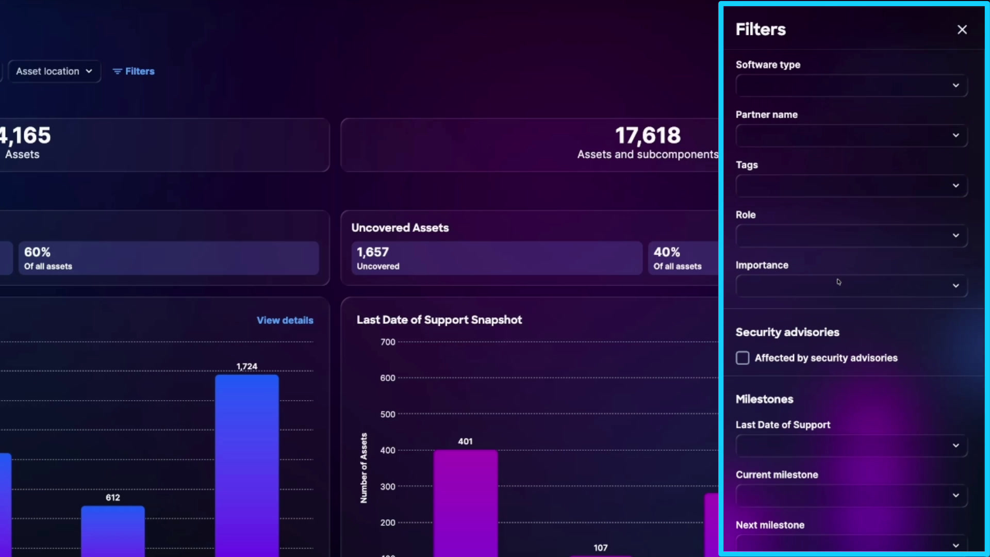Viewport: 990px width, 557px height.
Task: Click the 1,724 blue bar
Action: pyautogui.click(x=247, y=466)
